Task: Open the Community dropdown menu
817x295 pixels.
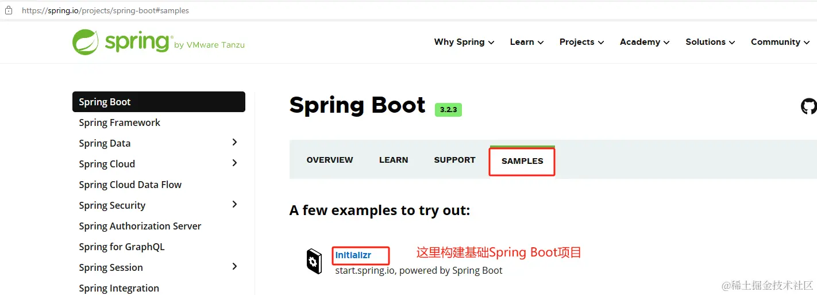Action: click(x=780, y=42)
